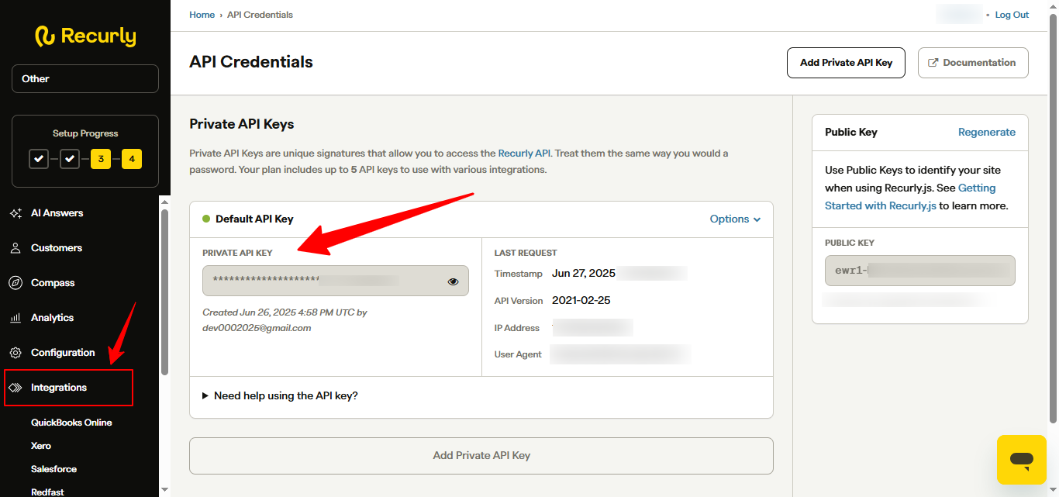Open AI Answers sparkle icon
This screenshot has height=497, width=1059.
tap(16, 213)
